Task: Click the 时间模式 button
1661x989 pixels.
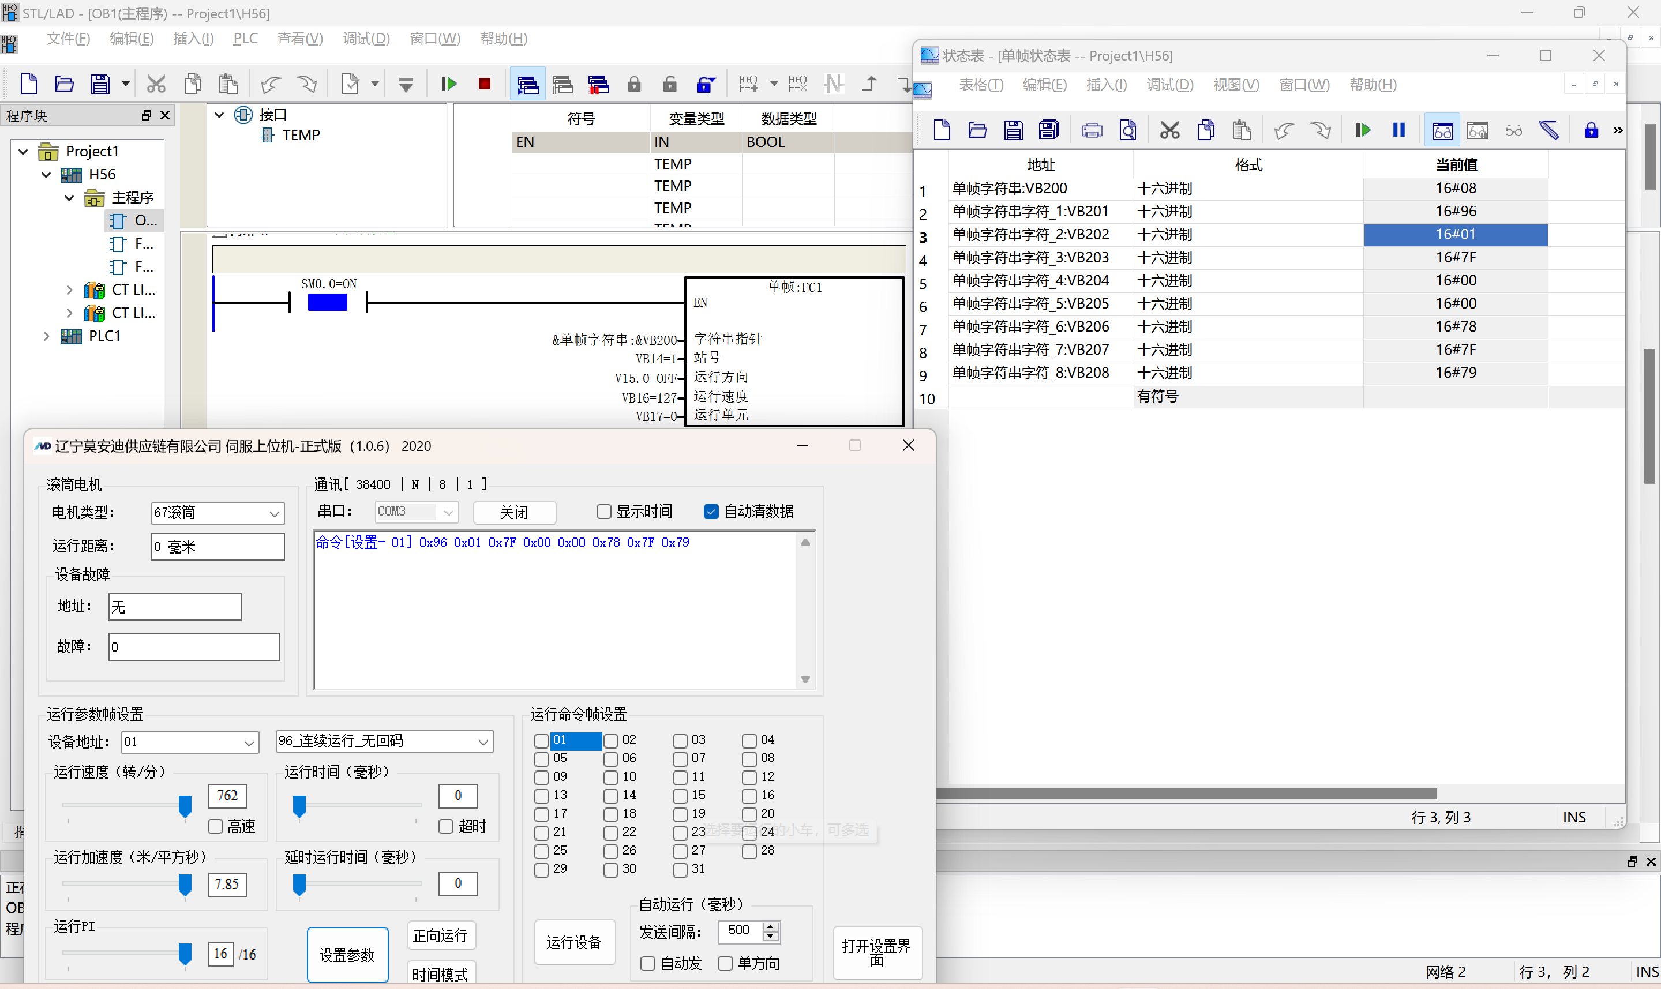Action: [441, 973]
